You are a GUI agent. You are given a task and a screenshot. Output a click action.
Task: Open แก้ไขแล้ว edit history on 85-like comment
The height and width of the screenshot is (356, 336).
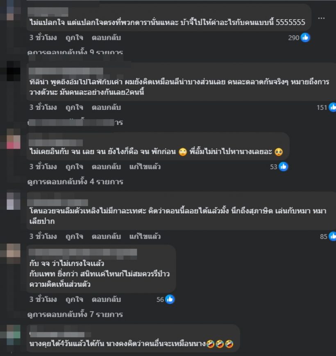pyautogui.click(x=145, y=236)
